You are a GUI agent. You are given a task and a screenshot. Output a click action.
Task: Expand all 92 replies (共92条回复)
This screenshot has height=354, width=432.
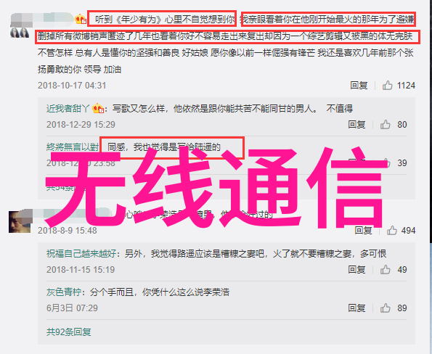coord(68,332)
